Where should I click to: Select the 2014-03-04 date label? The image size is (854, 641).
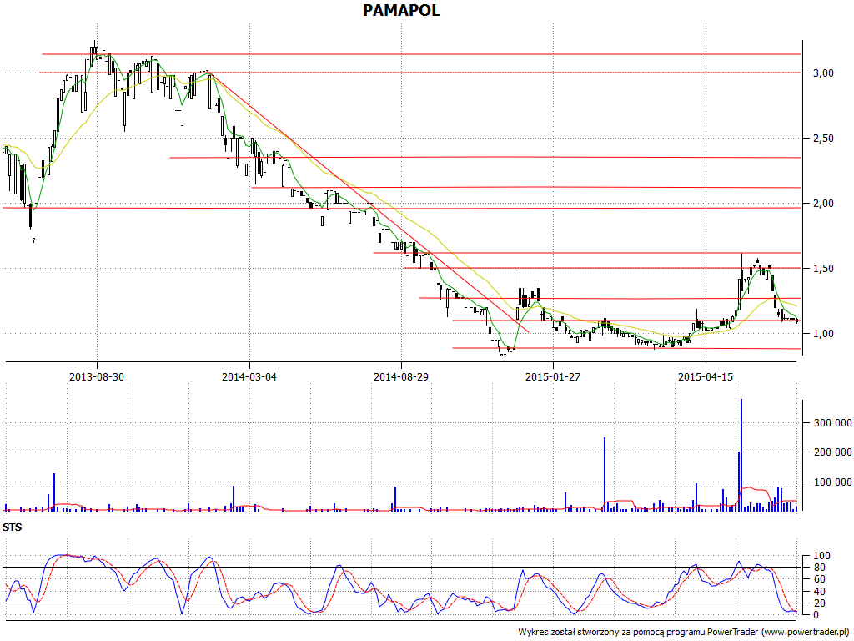[x=249, y=376]
